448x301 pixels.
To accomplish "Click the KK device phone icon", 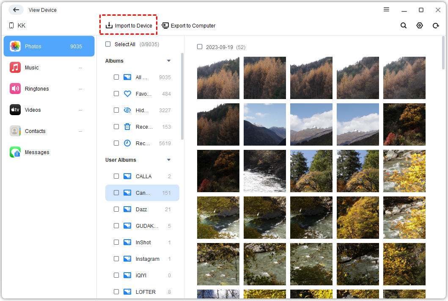I will click(11, 25).
